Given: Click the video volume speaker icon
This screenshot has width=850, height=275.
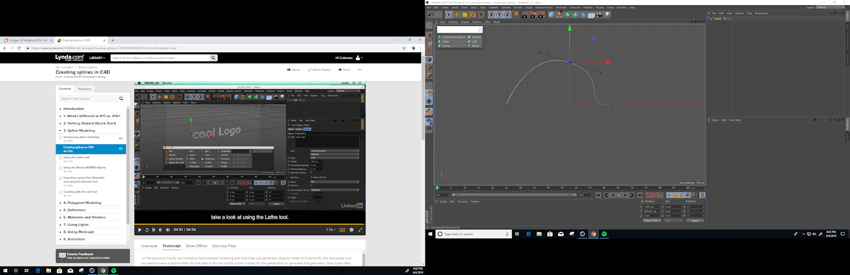Looking at the screenshot, I should (168, 230).
